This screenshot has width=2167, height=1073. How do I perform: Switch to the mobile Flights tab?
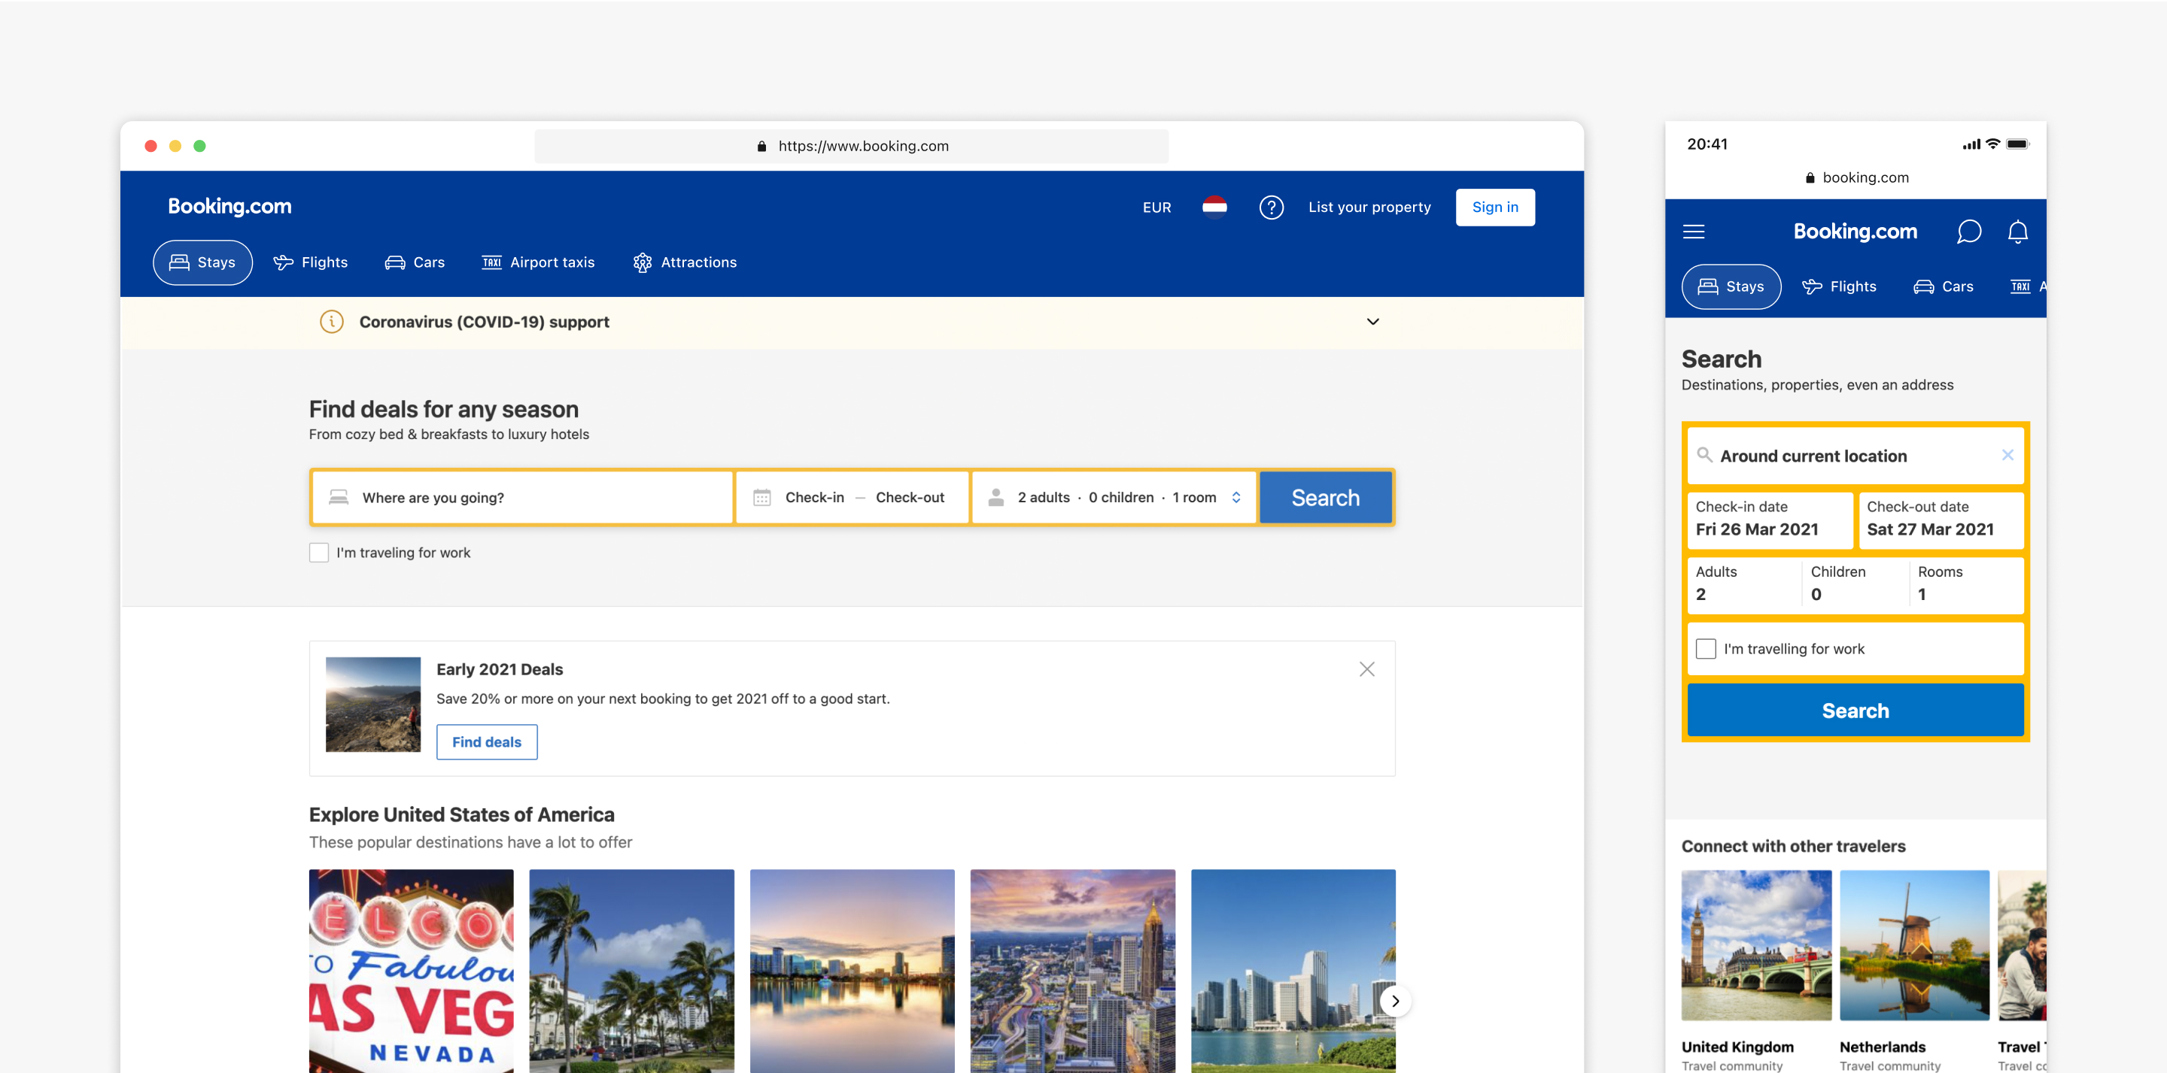tap(1839, 286)
